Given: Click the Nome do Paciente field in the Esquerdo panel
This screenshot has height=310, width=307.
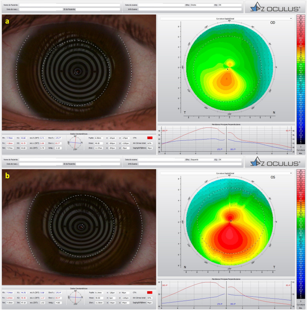Looking at the screenshot, I should click(69, 160).
